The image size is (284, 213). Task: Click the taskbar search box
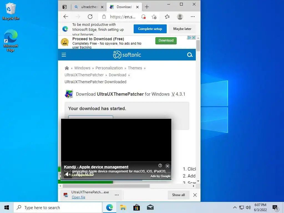(58, 207)
